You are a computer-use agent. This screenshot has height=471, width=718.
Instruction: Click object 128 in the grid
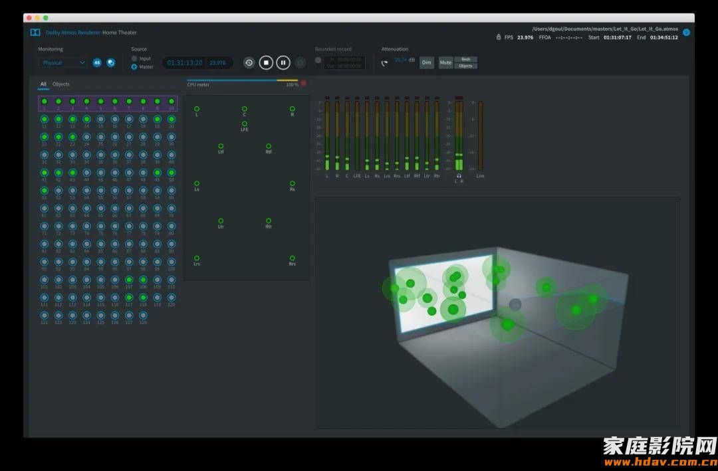tap(143, 316)
